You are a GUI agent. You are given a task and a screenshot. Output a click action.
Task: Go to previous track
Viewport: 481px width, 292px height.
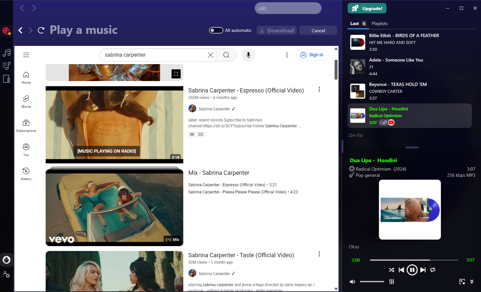coord(401,270)
